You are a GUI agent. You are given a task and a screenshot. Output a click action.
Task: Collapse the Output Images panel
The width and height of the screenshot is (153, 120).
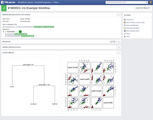pyautogui.click(x=119, y=53)
